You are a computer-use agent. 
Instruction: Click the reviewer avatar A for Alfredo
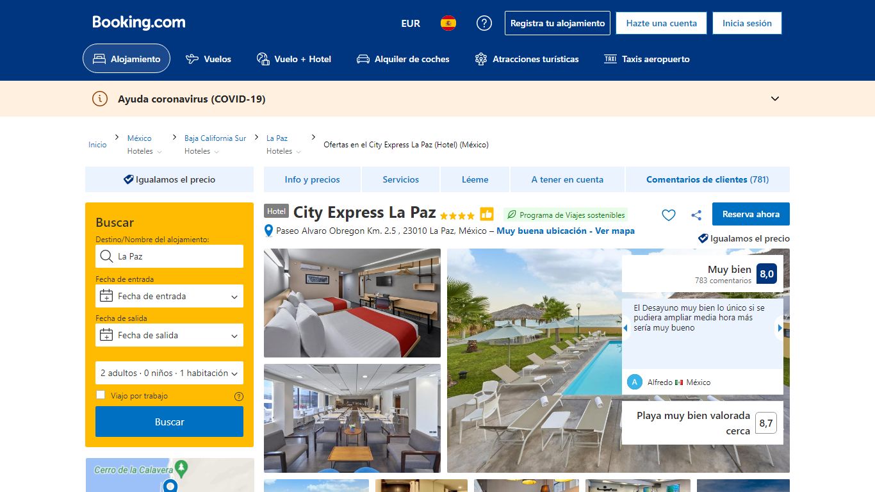click(x=634, y=382)
